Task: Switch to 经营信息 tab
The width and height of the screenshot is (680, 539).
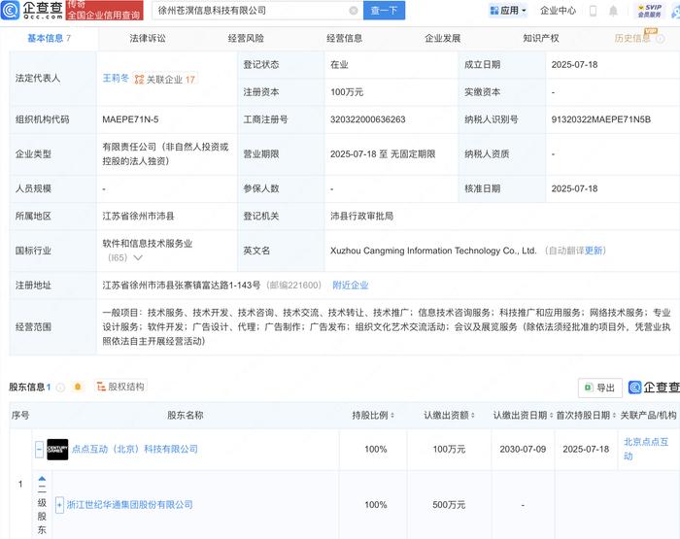Action: pyautogui.click(x=344, y=39)
